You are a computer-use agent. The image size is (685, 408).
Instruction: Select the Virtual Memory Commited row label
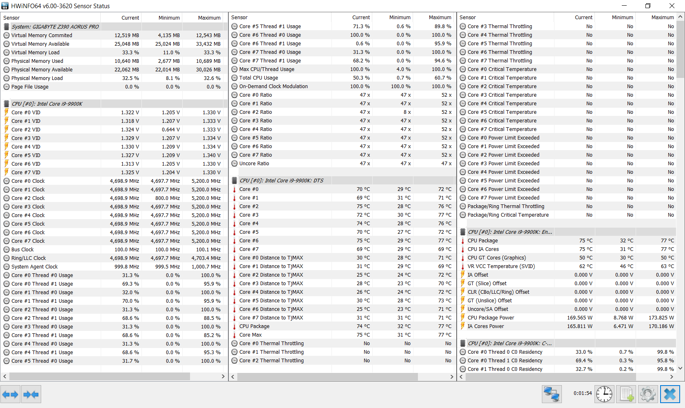coord(42,35)
